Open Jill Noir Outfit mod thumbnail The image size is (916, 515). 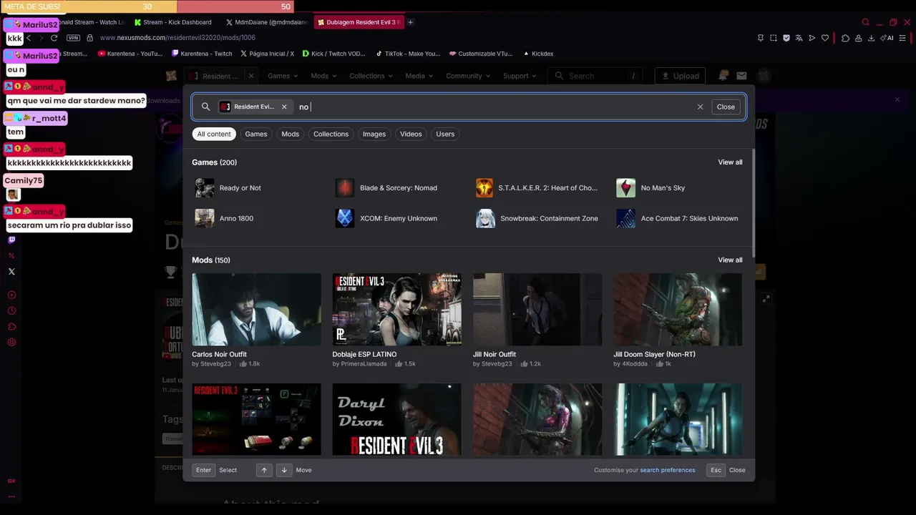(537, 310)
